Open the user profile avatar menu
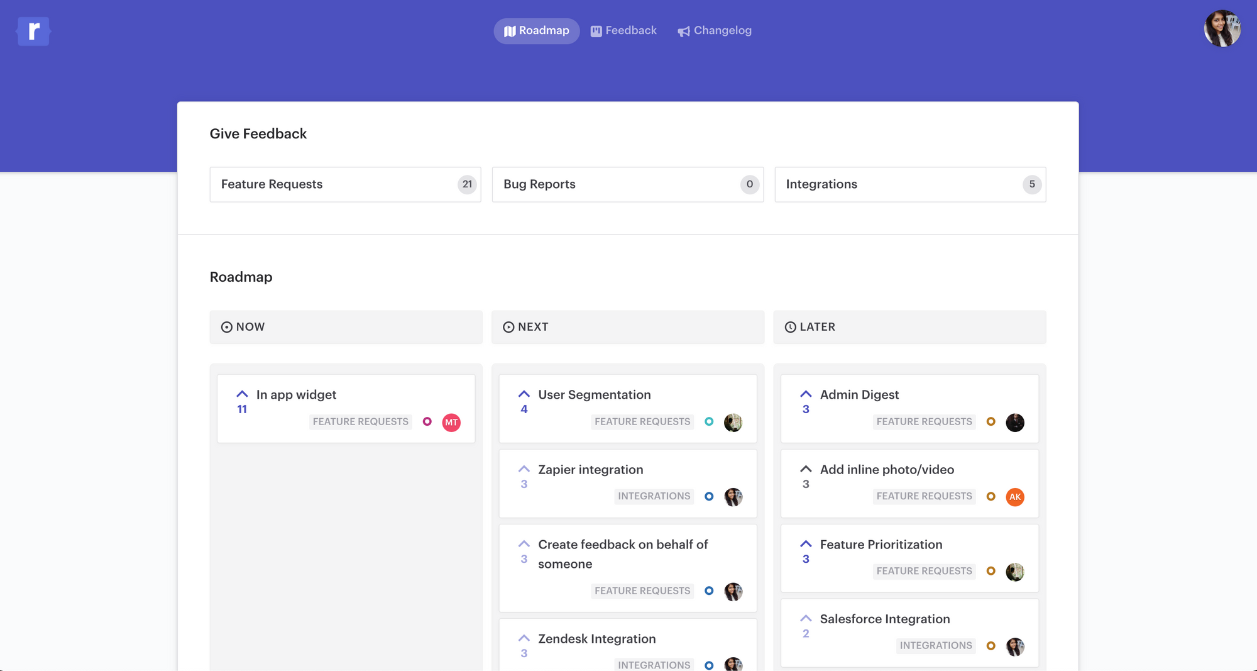Image resolution: width=1257 pixels, height=671 pixels. click(x=1222, y=28)
